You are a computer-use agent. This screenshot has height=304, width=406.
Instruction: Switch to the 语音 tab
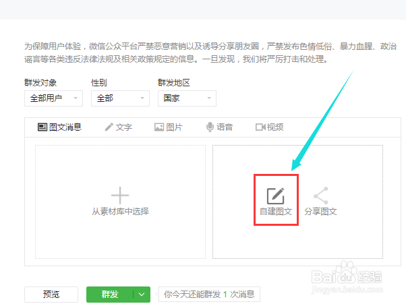(x=219, y=127)
